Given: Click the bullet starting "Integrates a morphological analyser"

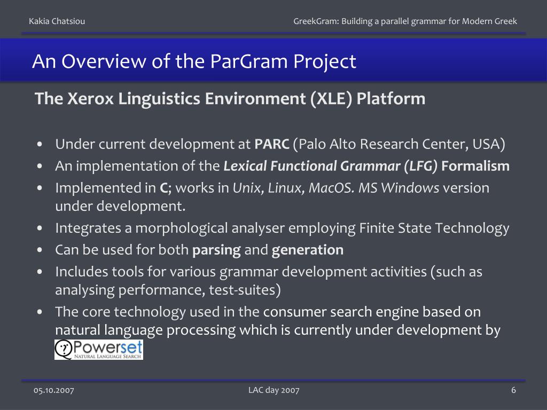Looking at the screenshot, I should (282, 228).
